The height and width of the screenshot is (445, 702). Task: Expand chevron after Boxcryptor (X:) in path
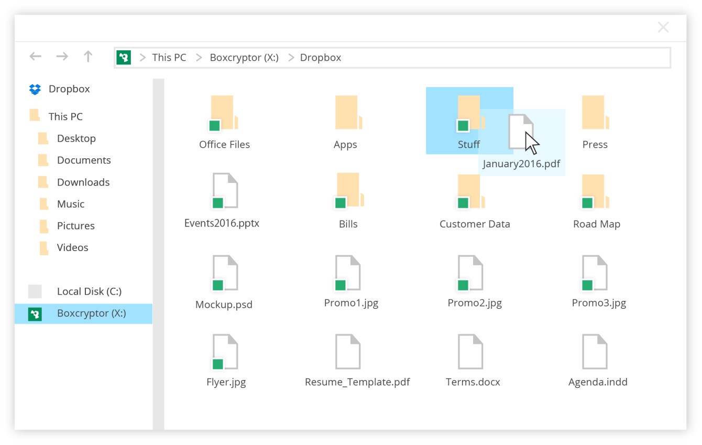click(291, 58)
